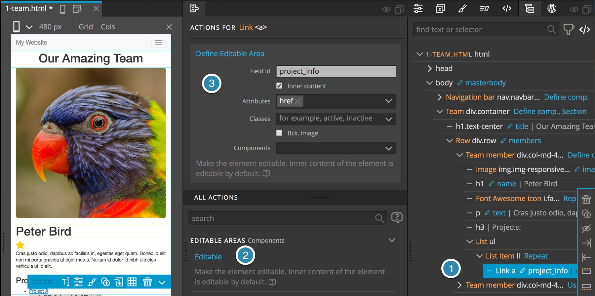Open the Attributes dropdown
The width and height of the screenshot is (595, 296).
pos(388,101)
